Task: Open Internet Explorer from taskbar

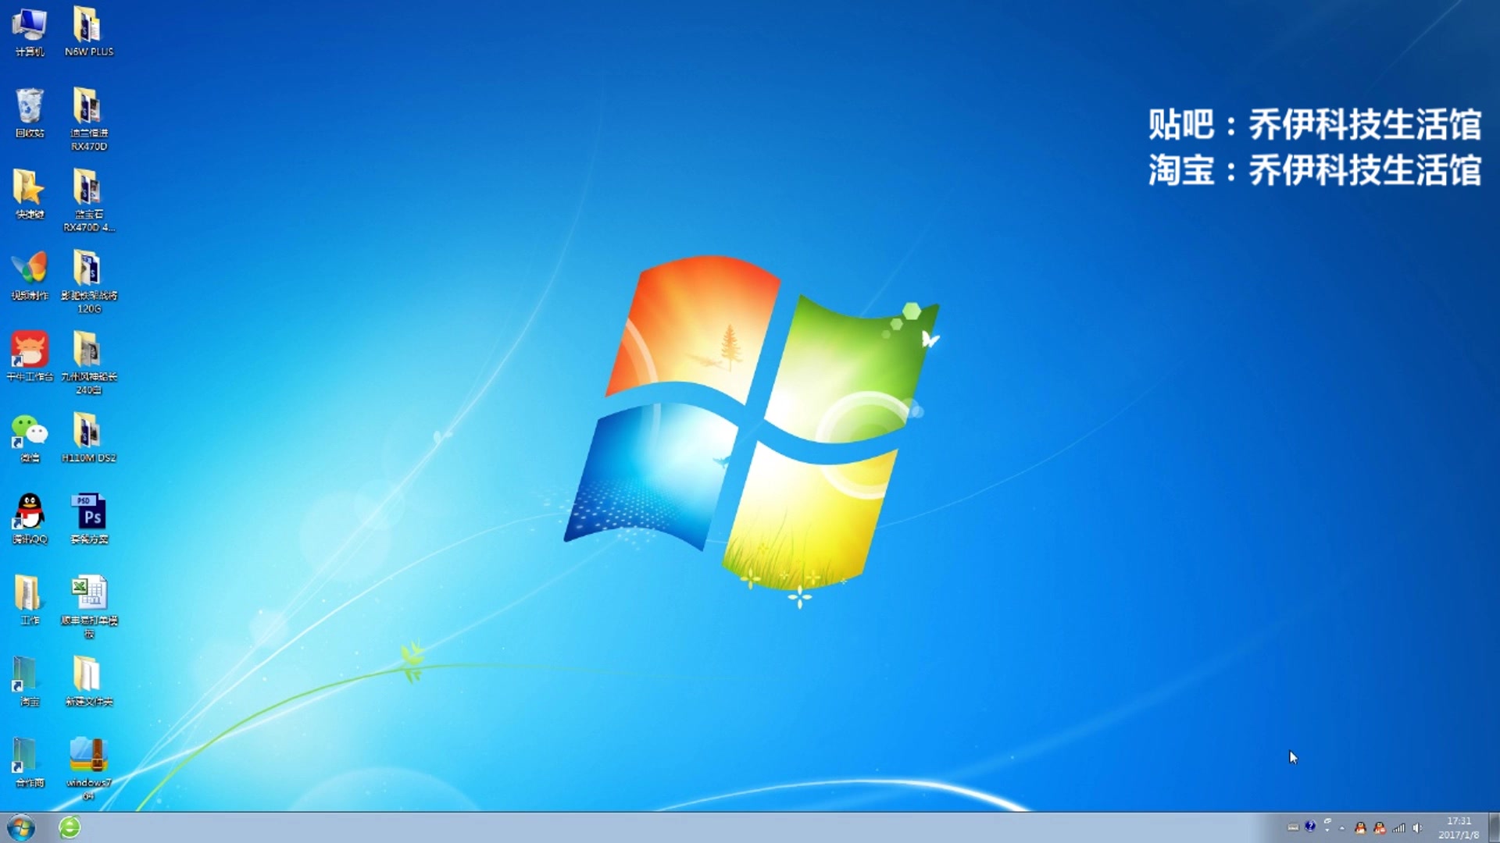Action: point(70,827)
